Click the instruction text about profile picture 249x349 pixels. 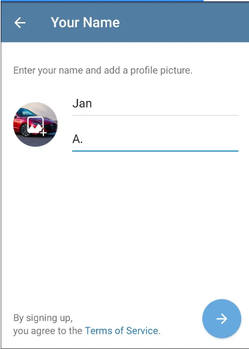pos(103,70)
